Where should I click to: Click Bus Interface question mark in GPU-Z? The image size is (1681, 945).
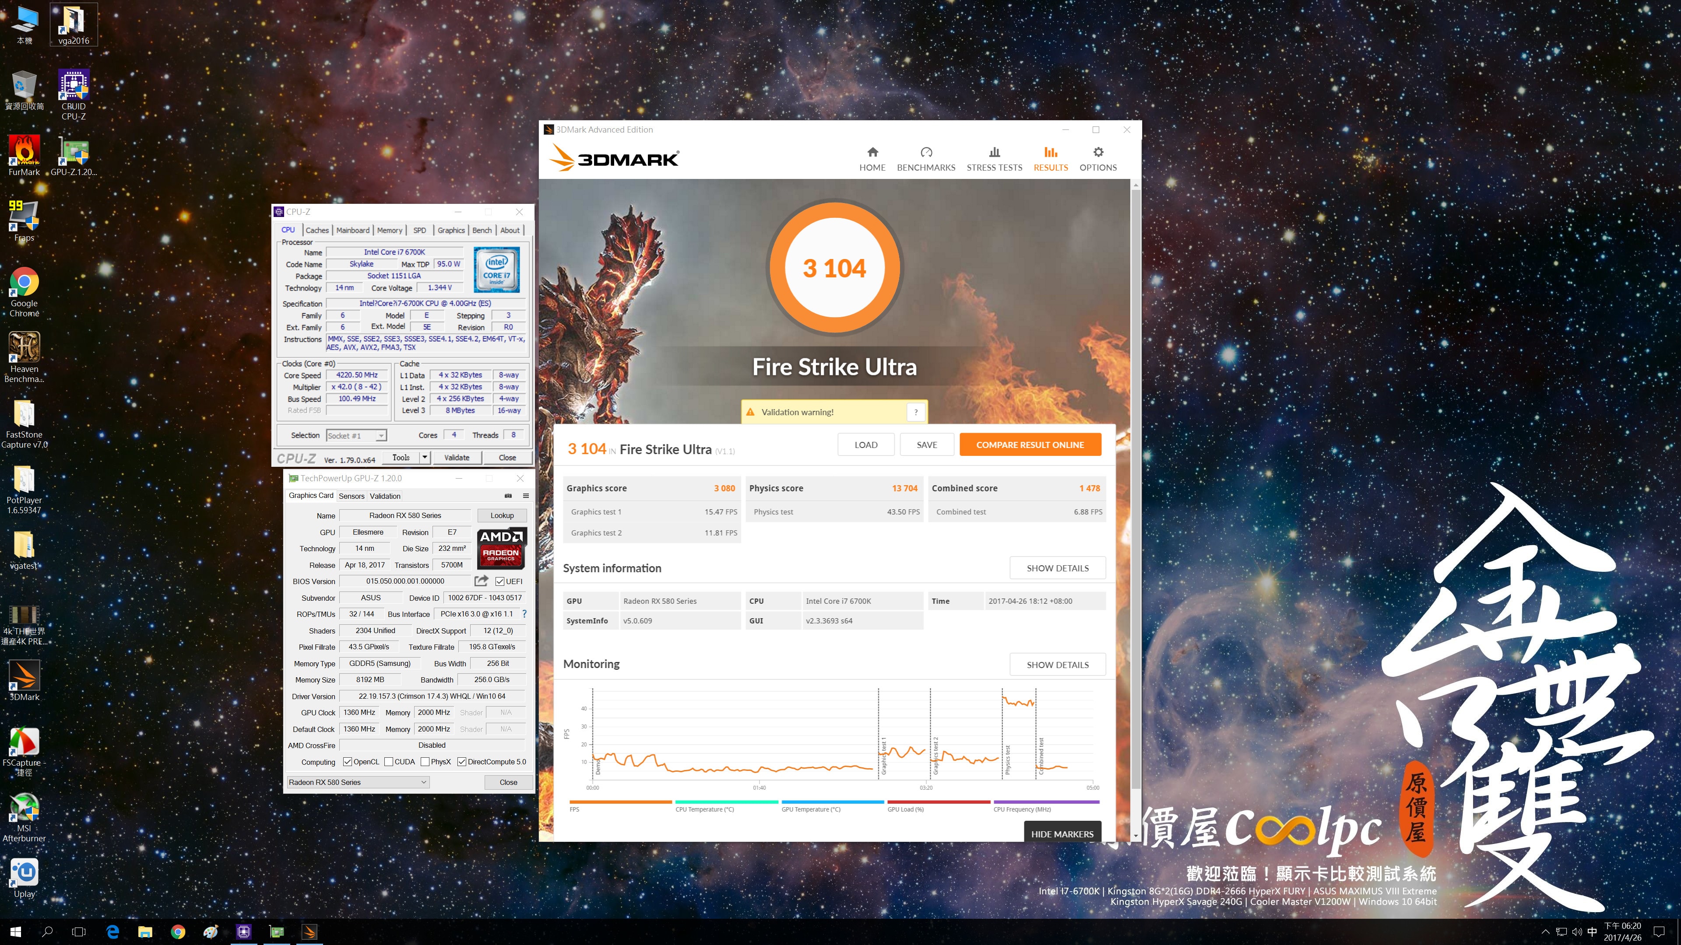click(x=524, y=614)
